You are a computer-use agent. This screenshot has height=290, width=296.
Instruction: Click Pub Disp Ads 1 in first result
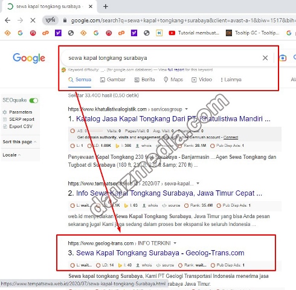[x=227, y=146]
